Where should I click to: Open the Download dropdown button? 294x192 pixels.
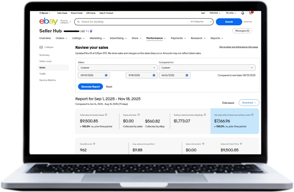(x=249, y=103)
